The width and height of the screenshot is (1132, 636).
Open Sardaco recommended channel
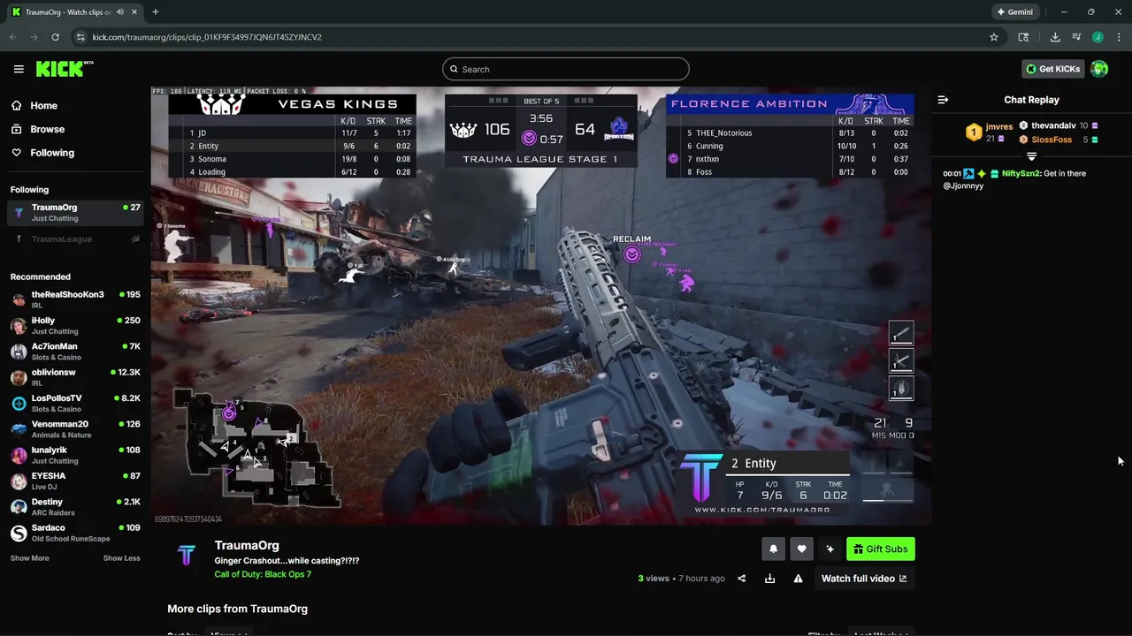tap(75, 532)
